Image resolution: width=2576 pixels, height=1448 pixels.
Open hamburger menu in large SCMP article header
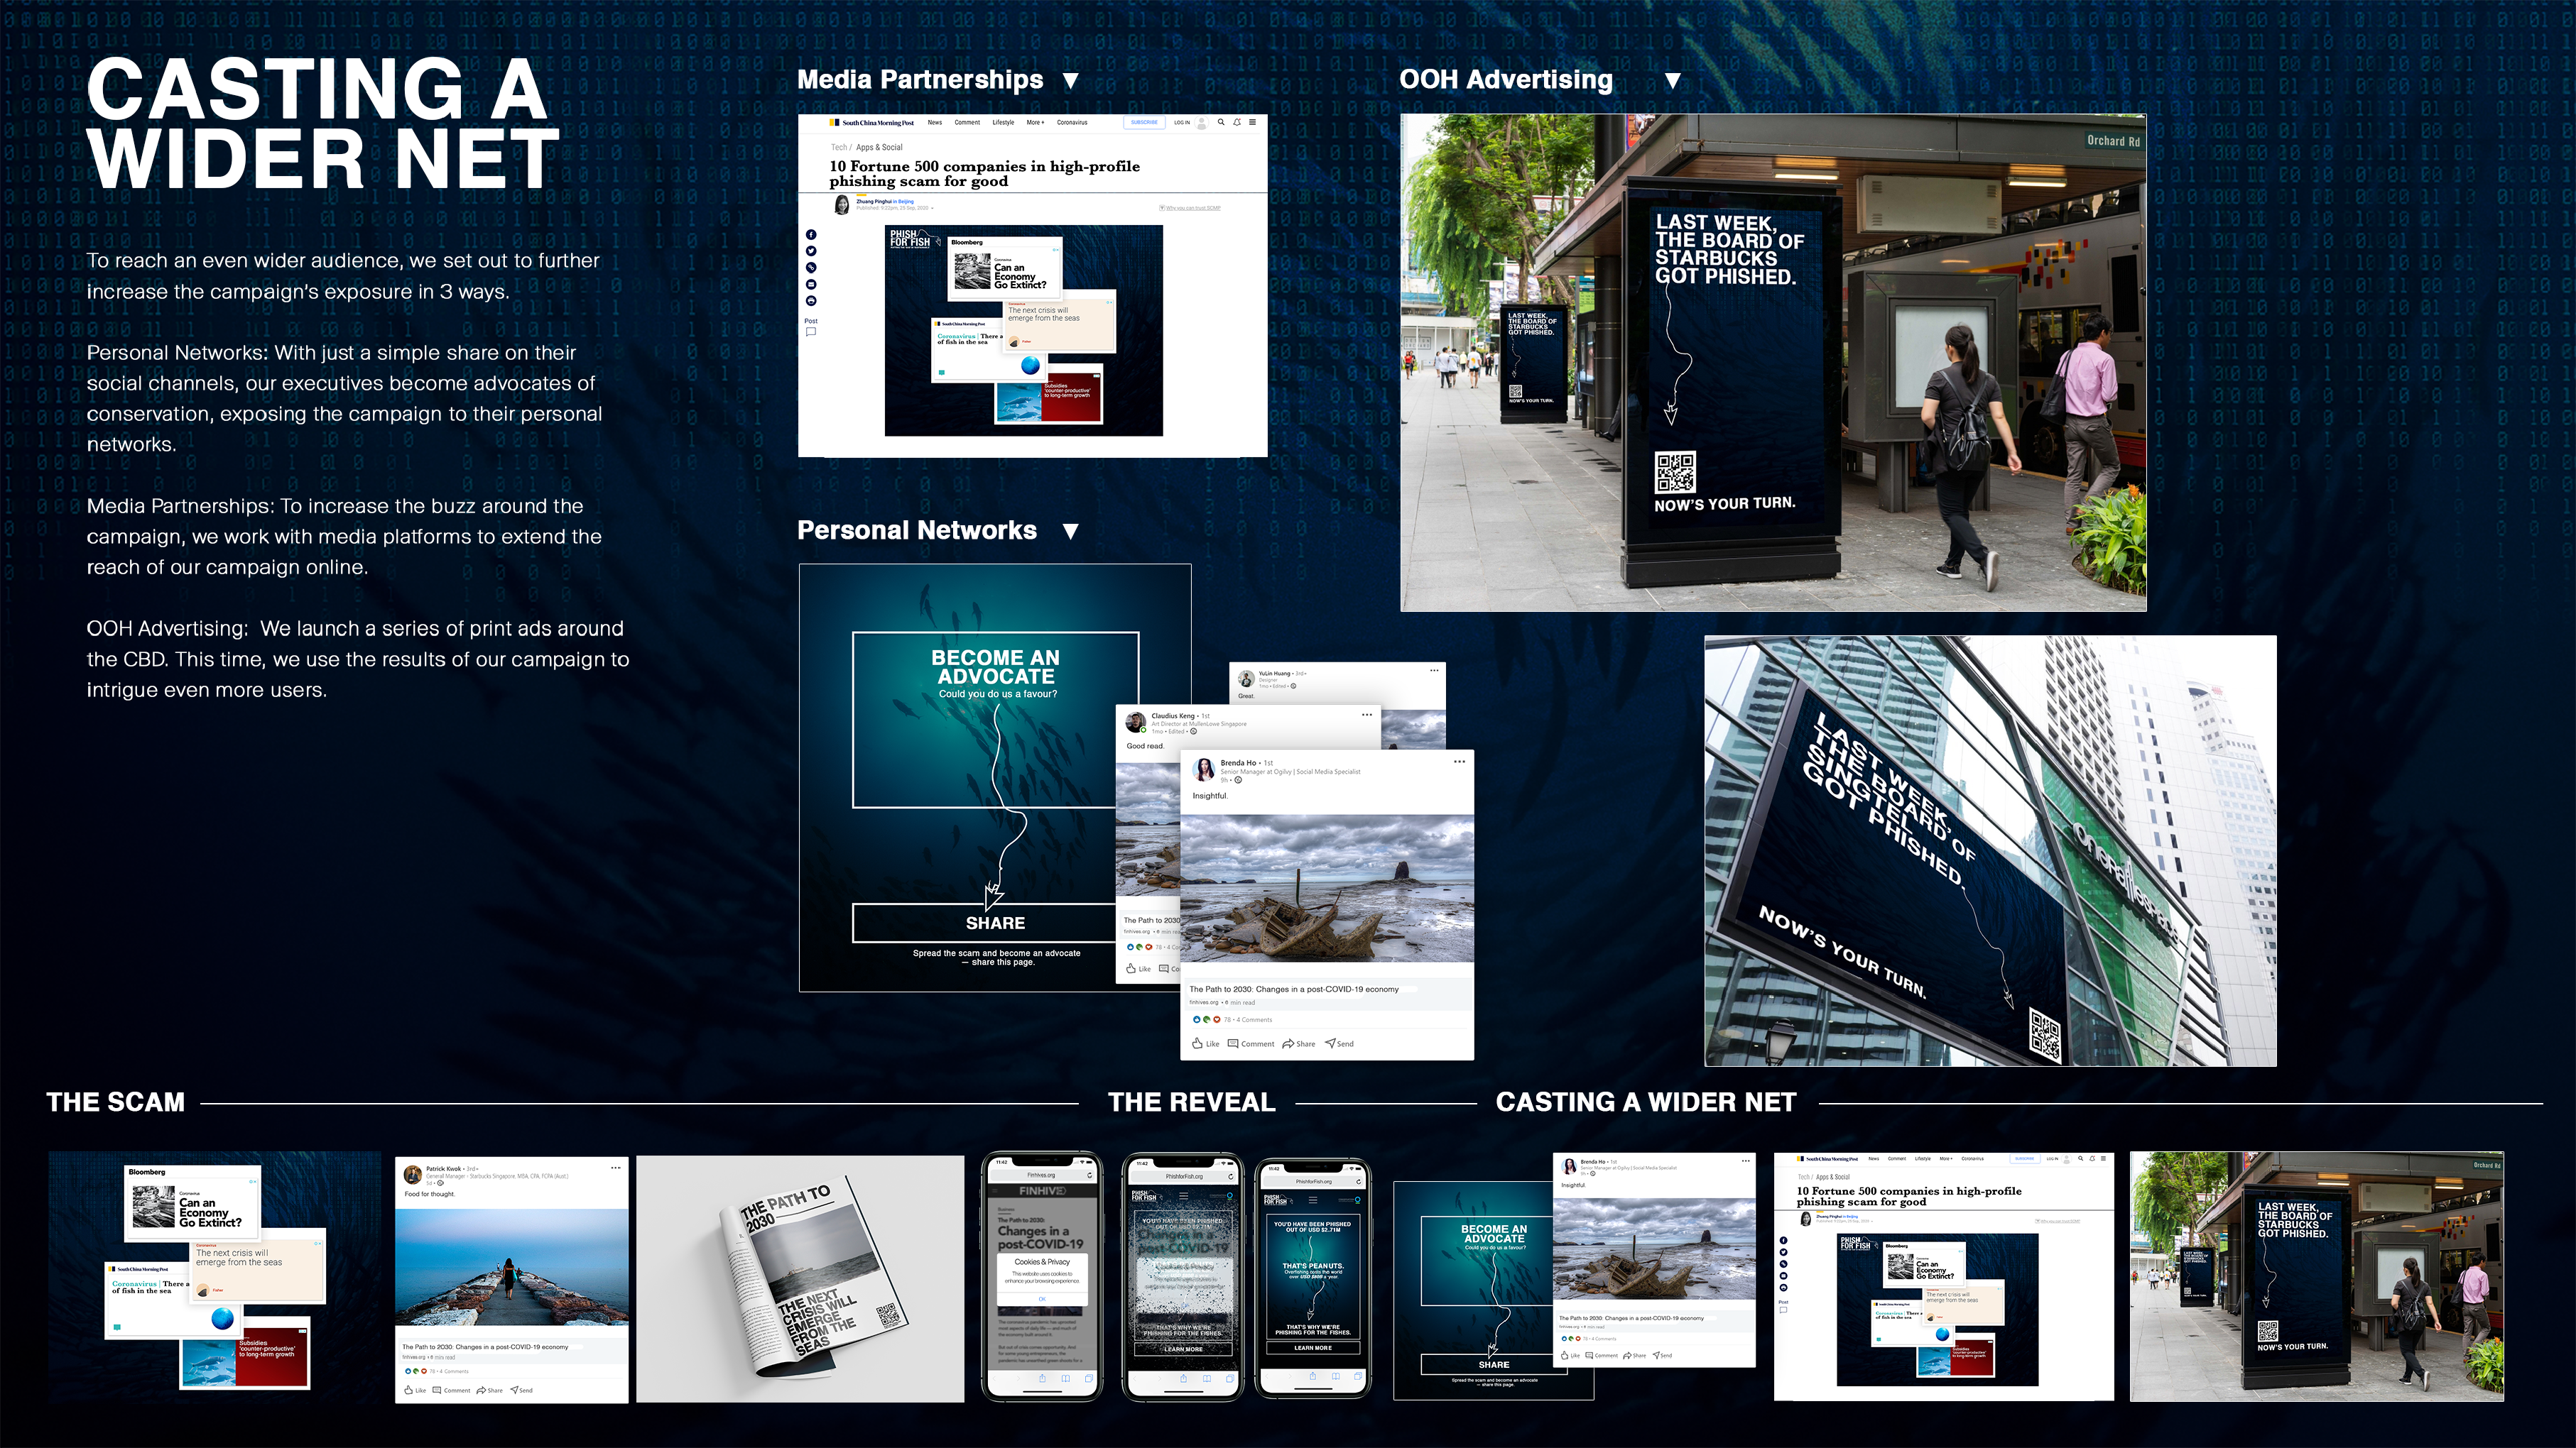coord(1252,123)
